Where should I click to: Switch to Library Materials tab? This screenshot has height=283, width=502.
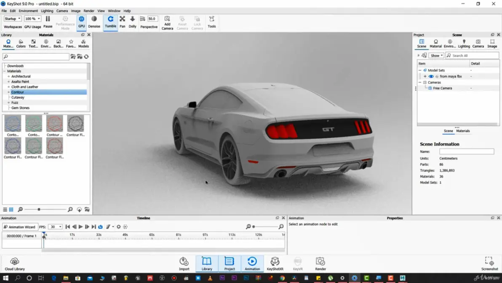(8, 43)
